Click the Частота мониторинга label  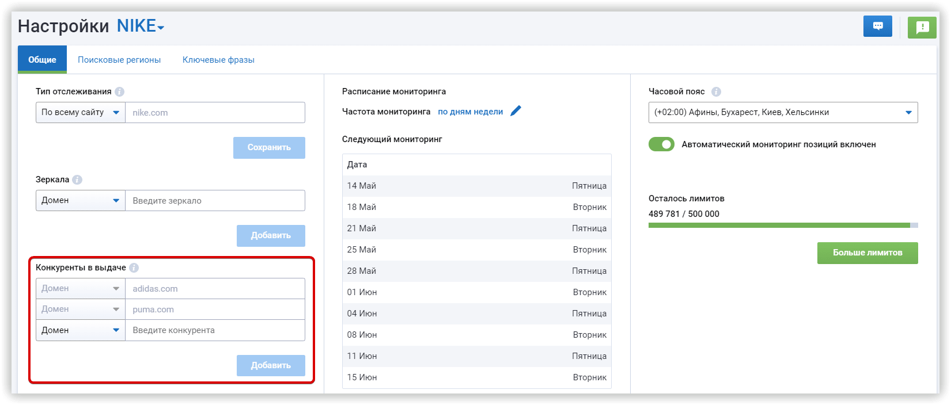click(x=387, y=112)
